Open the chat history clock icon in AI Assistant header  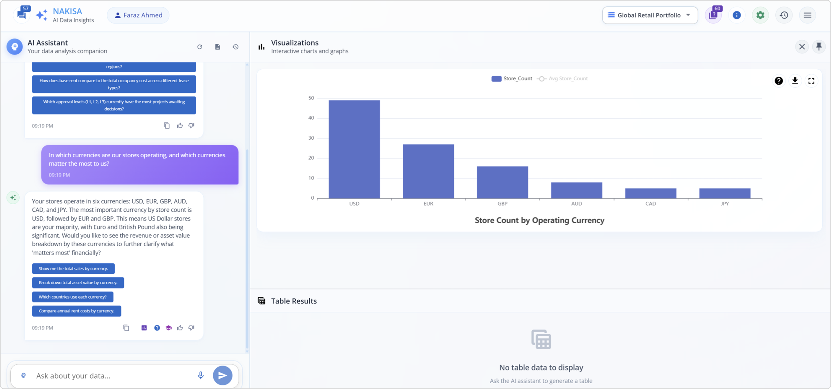click(x=236, y=47)
